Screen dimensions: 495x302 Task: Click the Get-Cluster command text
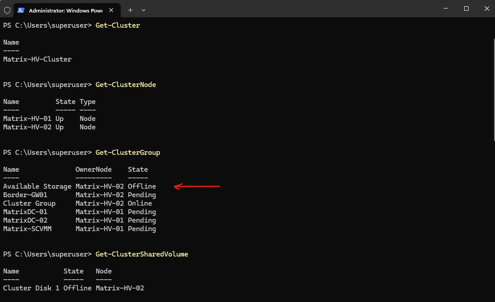pos(118,25)
